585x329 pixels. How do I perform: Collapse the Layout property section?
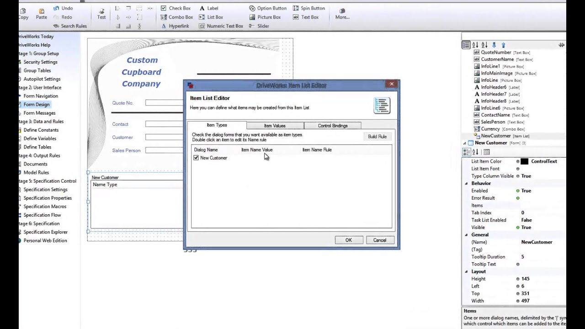click(466, 271)
